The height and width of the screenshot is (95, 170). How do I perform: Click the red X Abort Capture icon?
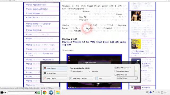(45, 78)
